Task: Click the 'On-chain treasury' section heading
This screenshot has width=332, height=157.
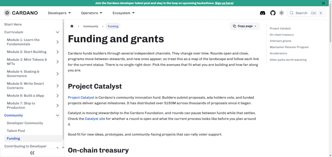Action: [98, 150]
